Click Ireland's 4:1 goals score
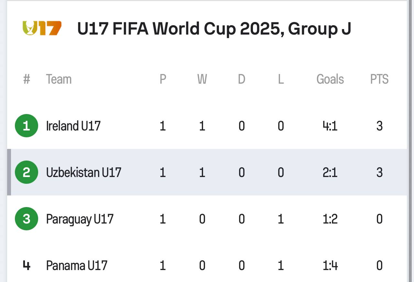 click(330, 126)
